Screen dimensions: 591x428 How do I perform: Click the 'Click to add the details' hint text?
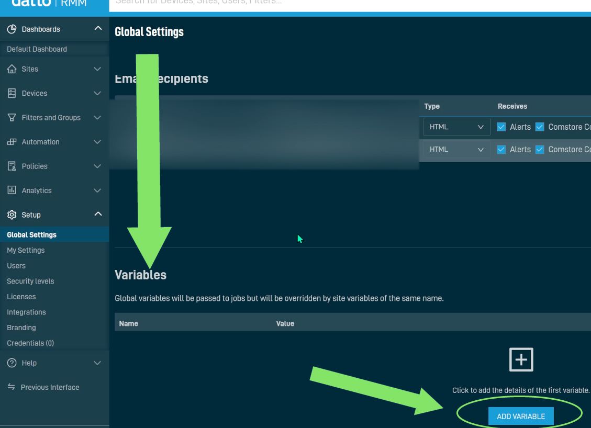pyautogui.click(x=521, y=390)
